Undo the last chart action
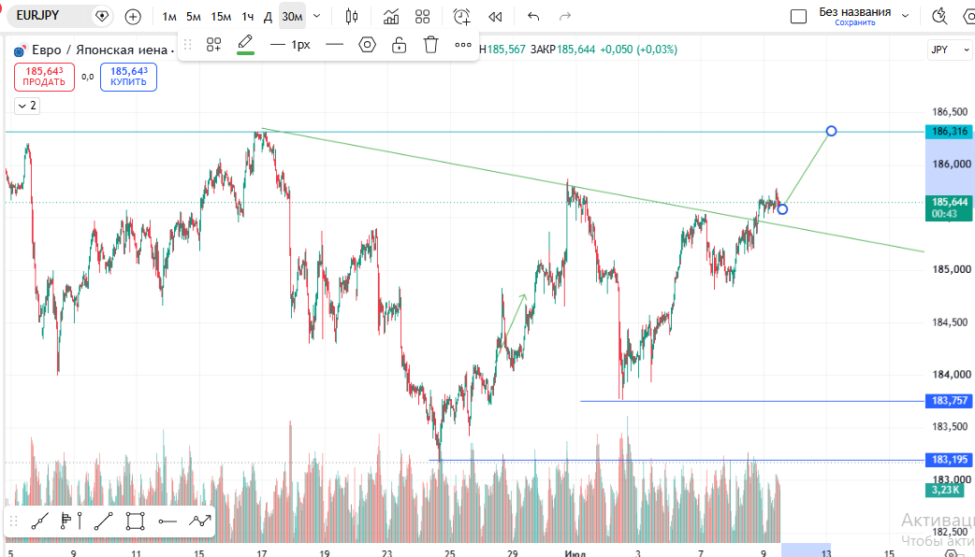The height and width of the screenshot is (557, 975). [533, 17]
